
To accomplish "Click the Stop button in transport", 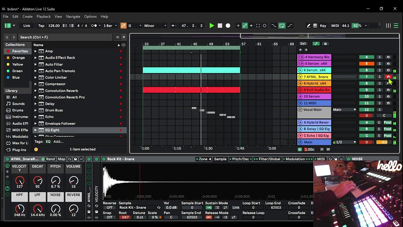I will [x=220, y=26].
